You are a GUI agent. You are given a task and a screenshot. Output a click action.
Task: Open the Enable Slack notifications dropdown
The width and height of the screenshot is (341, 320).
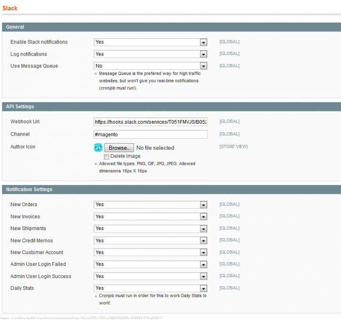[150, 42]
